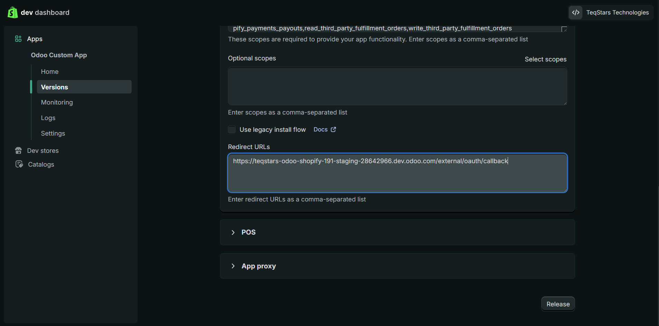This screenshot has height=326, width=659.
Task: Open the Catalogs section
Action: tap(41, 164)
